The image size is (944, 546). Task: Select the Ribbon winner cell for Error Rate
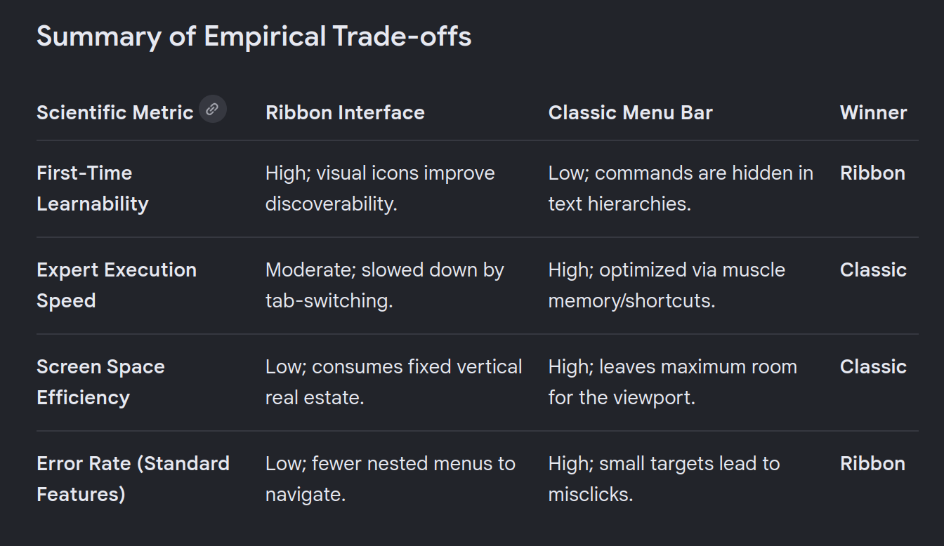click(872, 464)
